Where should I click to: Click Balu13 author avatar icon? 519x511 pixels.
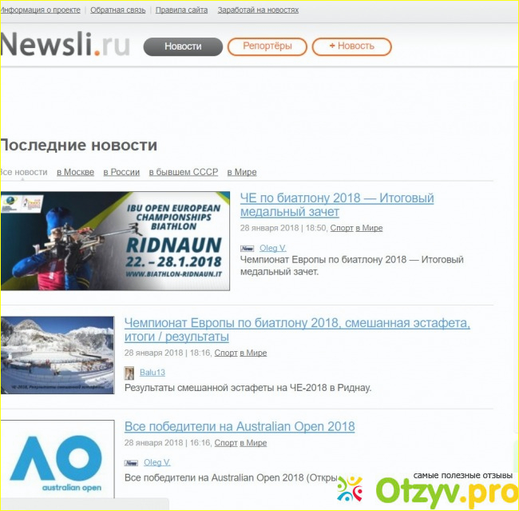click(129, 373)
